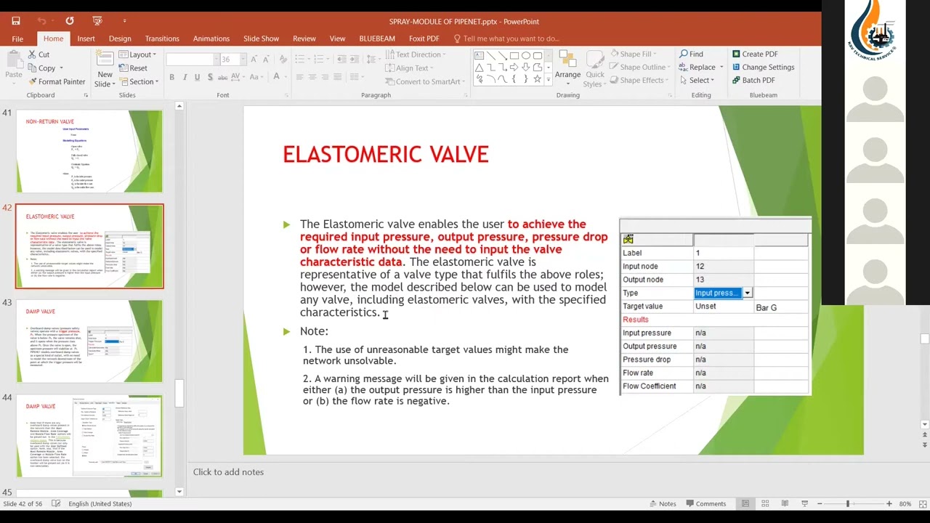
Task: Adjust the zoom slider handle
Action: [x=847, y=503]
